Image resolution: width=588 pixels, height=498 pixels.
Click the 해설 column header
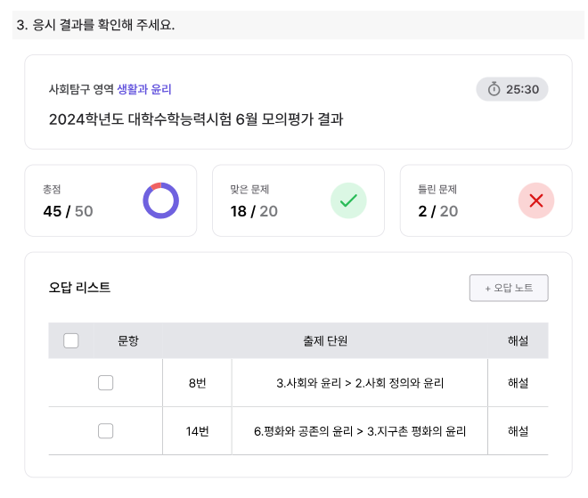pos(518,341)
